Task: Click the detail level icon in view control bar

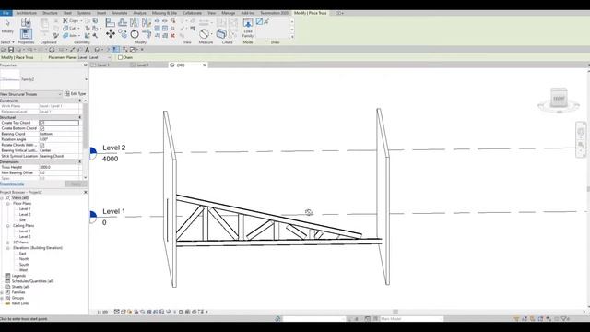Action: [117, 312]
